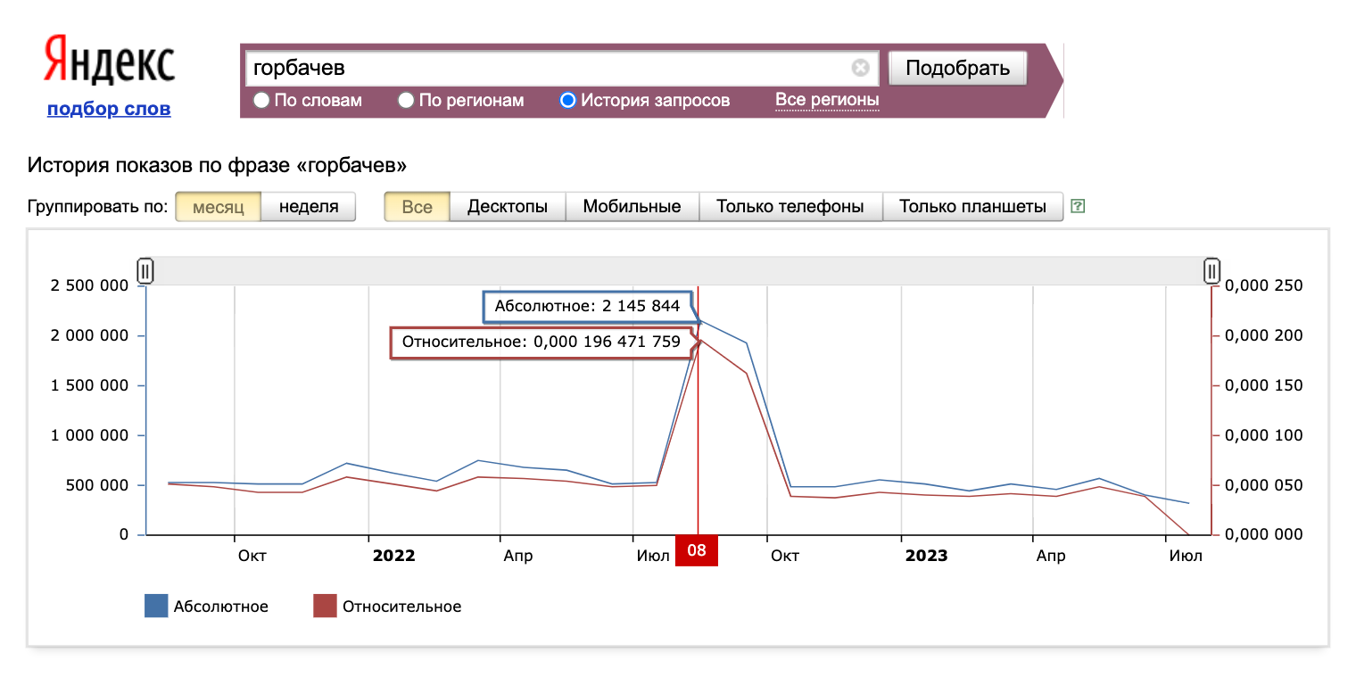The image size is (1356, 685).
Task: Click the 0,000 250 right axis value
Action: click(x=1264, y=285)
